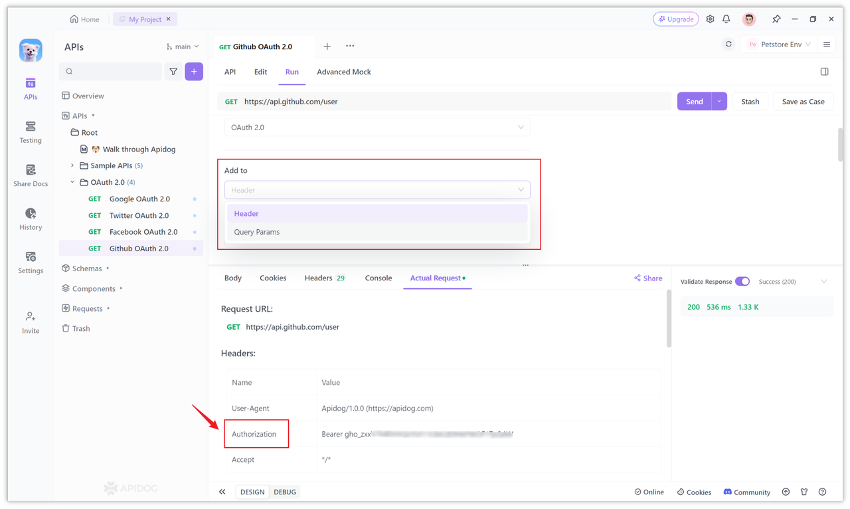Viewport: 850px width, 509px height.
Task: Close the My Project tab
Action: 169,19
